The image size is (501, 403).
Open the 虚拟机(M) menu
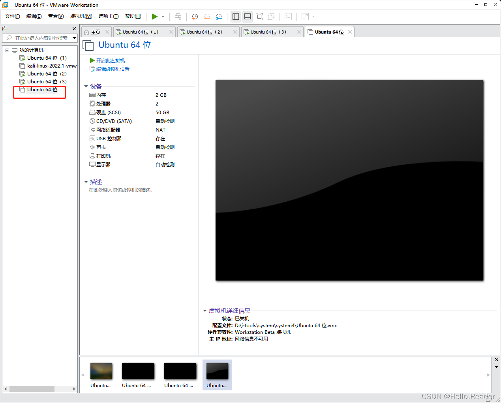(x=81, y=16)
